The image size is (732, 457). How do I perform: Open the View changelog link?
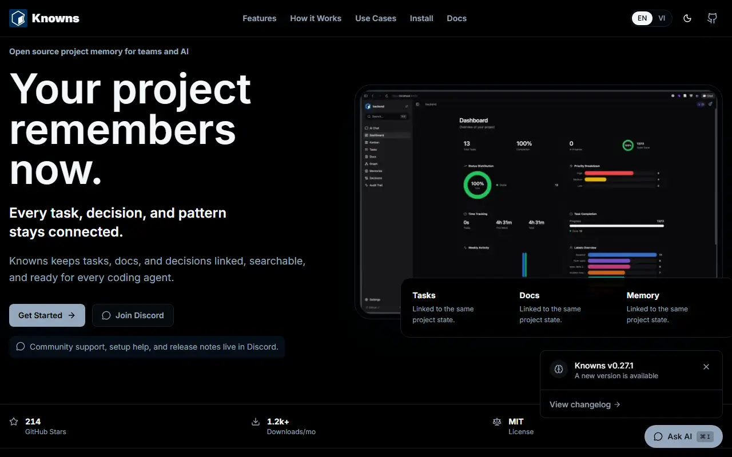pyautogui.click(x=585, y=404)
